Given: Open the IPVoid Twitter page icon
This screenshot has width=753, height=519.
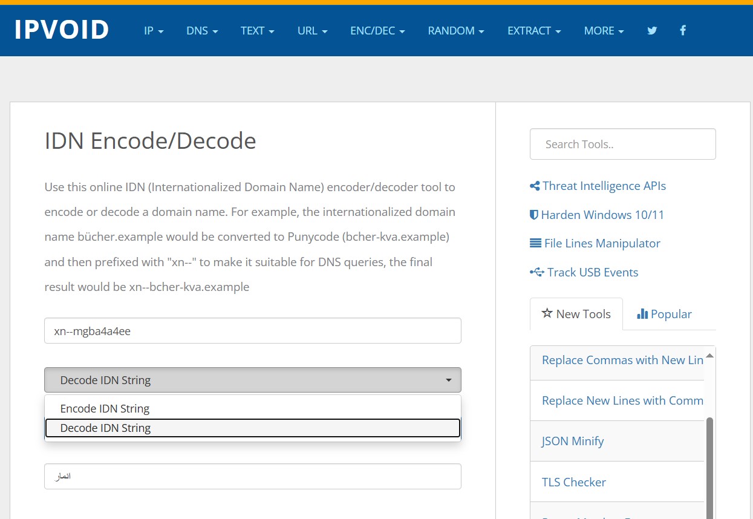Looking at the screenshot, I should 652,30.
